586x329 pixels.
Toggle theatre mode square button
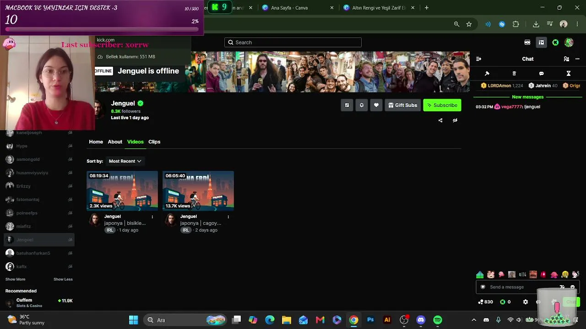click(347, 105)
